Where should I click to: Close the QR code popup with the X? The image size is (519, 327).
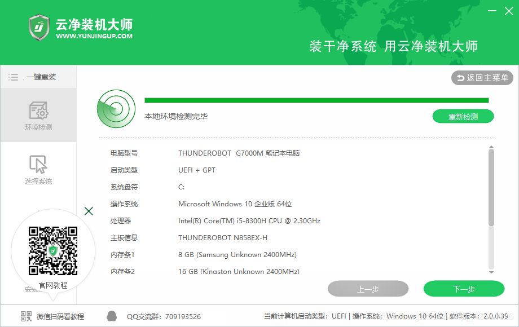89,211
